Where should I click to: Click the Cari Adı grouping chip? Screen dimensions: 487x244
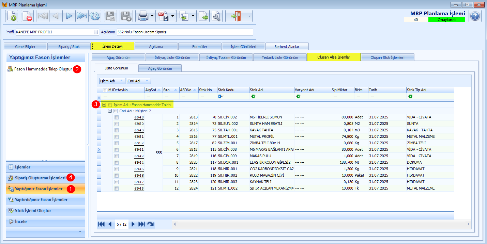pos(139,81)
